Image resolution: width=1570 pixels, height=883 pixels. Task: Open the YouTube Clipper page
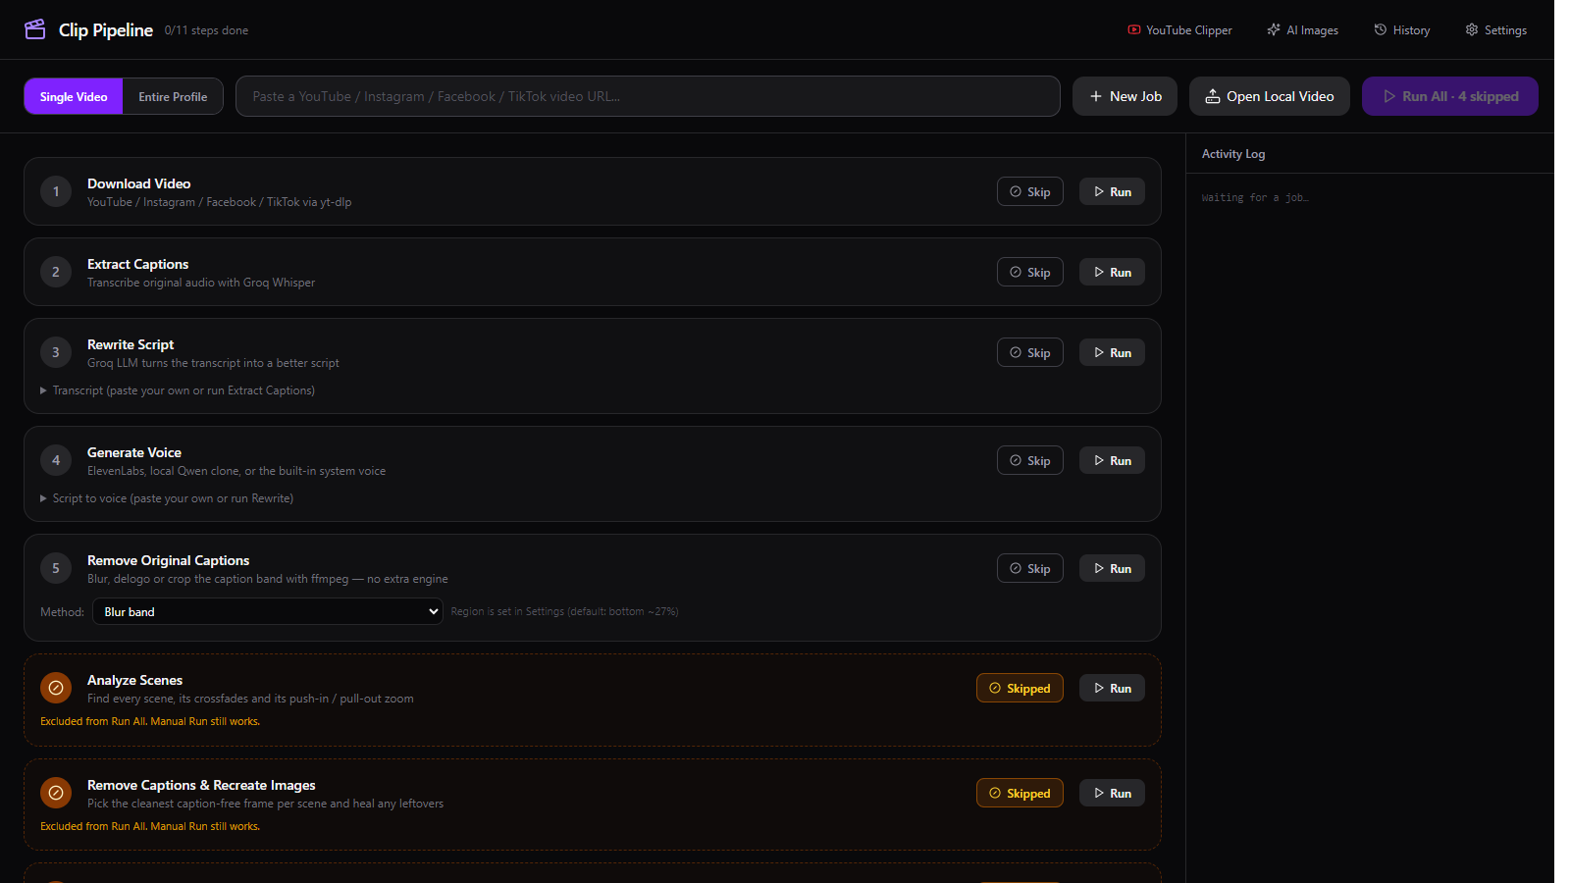(x=1179, y=30)
